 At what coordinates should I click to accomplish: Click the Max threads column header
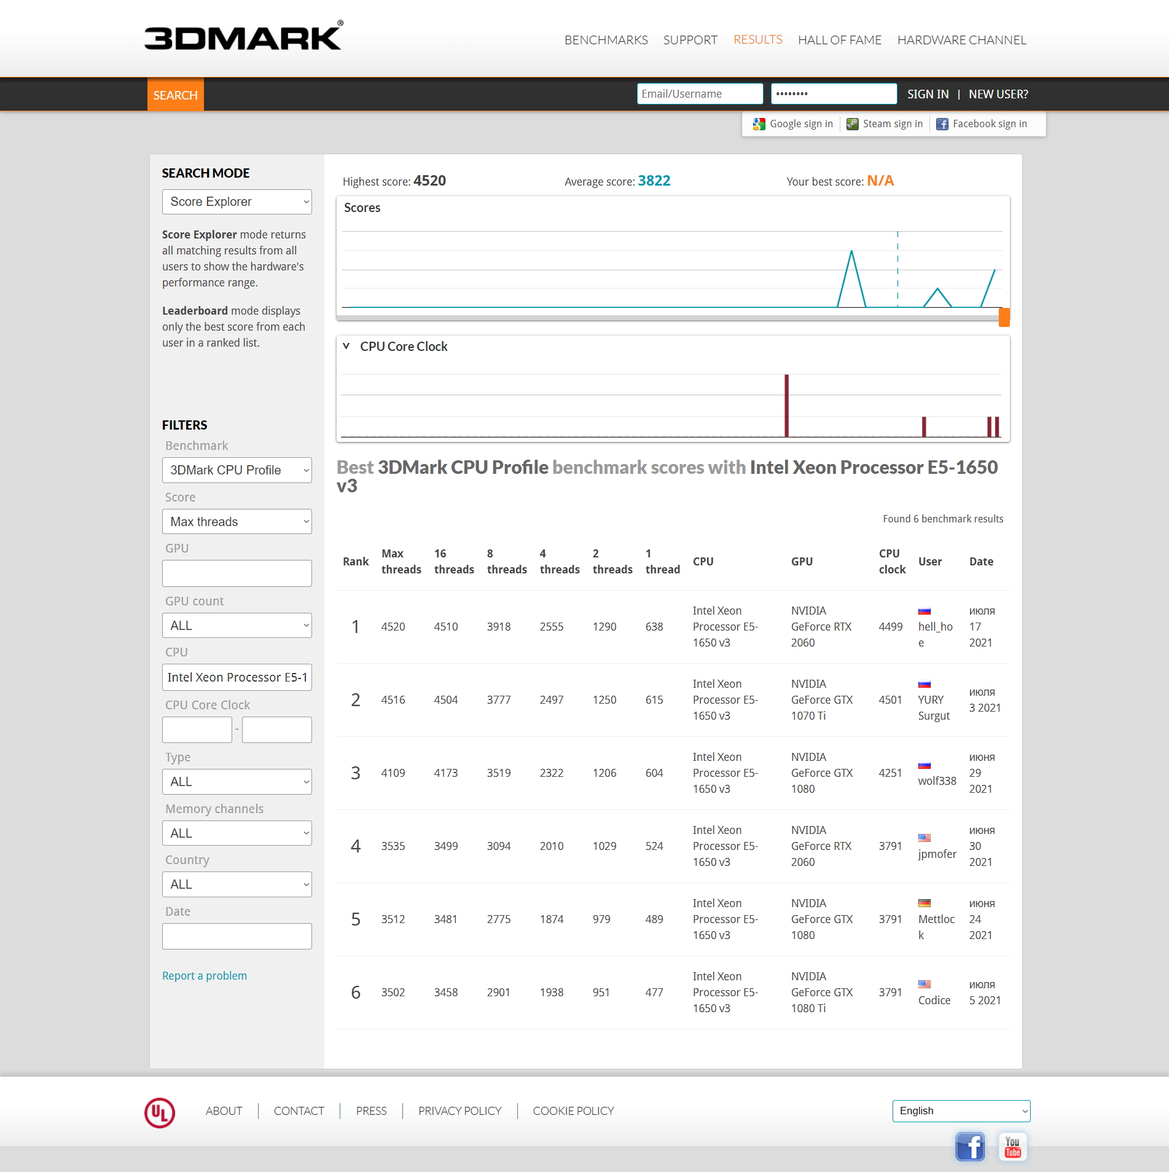(x=401, y=562)
